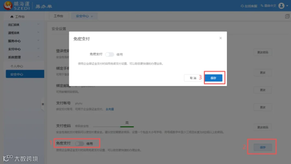Toggle the 免密支付 switch on settings page
Viewport: 291px width, 164px height.
click(x=80, y=143)
